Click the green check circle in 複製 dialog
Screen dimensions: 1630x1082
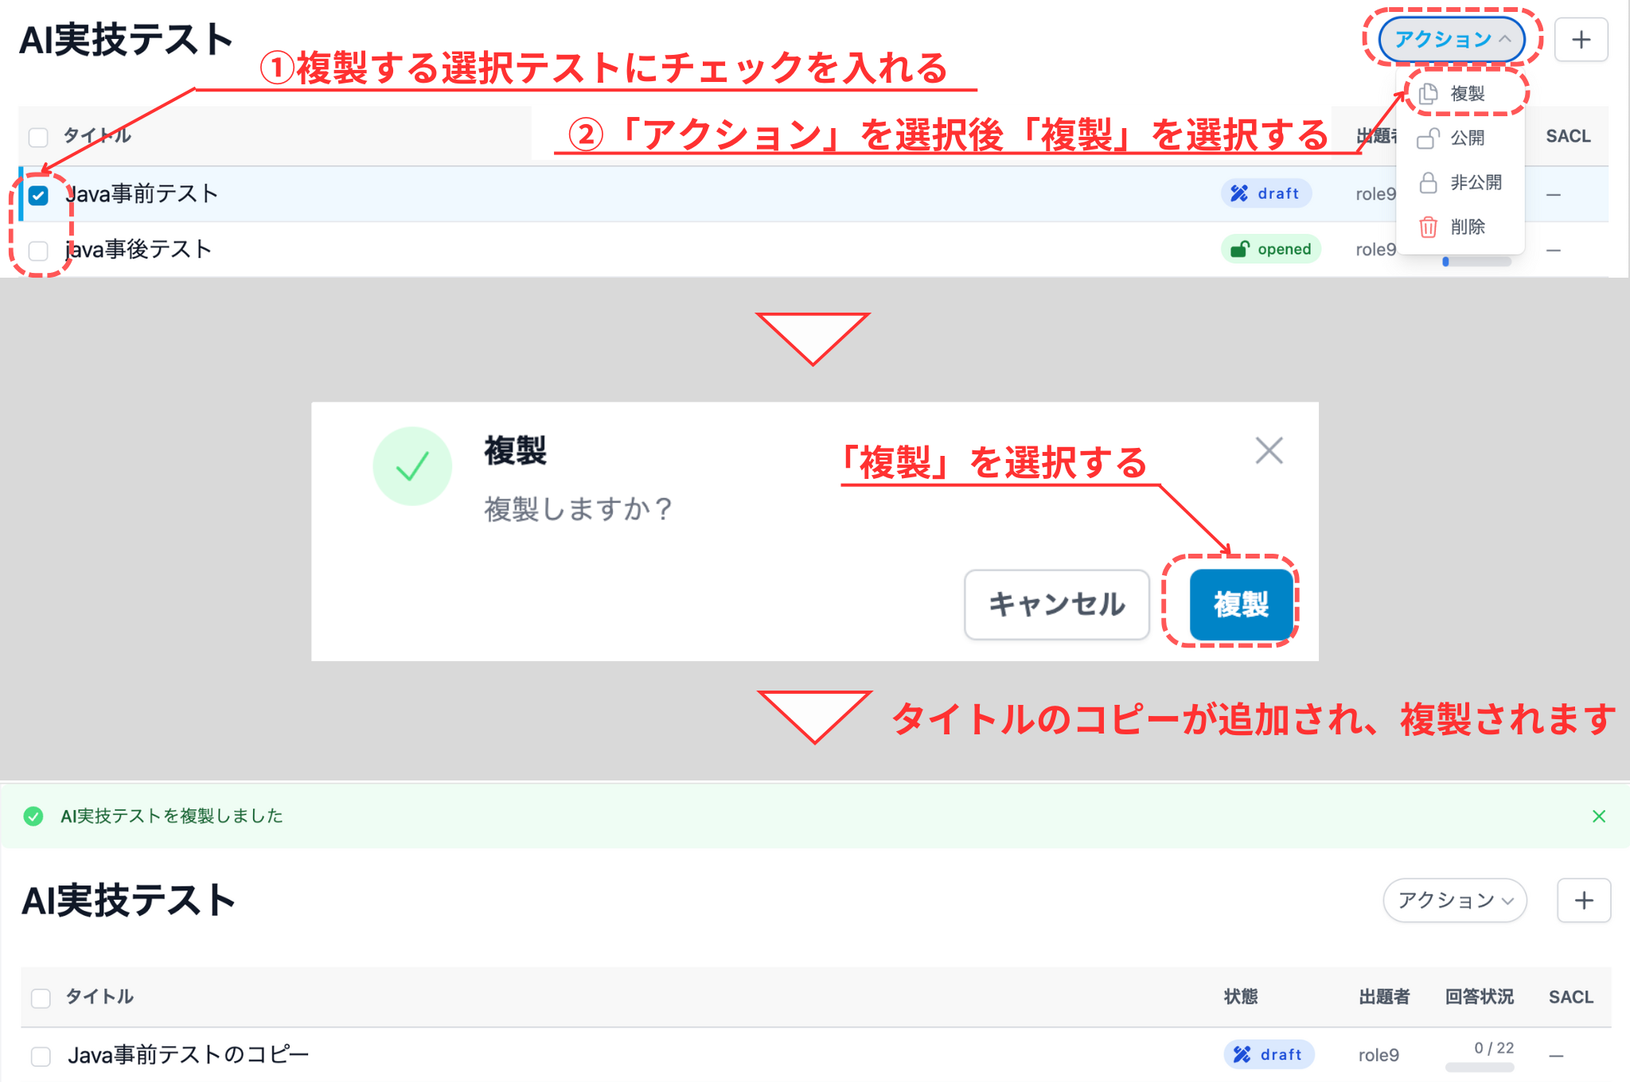click(x=413, y=466)
